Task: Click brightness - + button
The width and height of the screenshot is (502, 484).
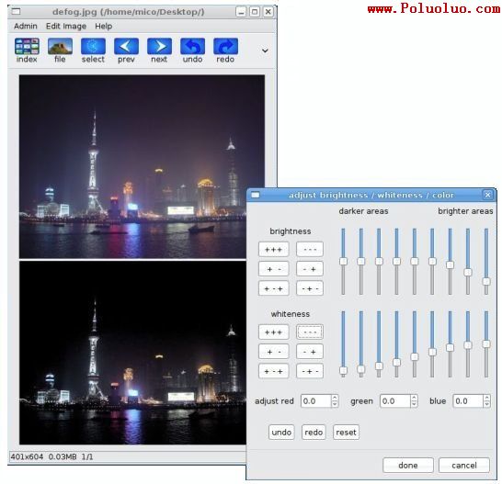Action: pos(310,269)
